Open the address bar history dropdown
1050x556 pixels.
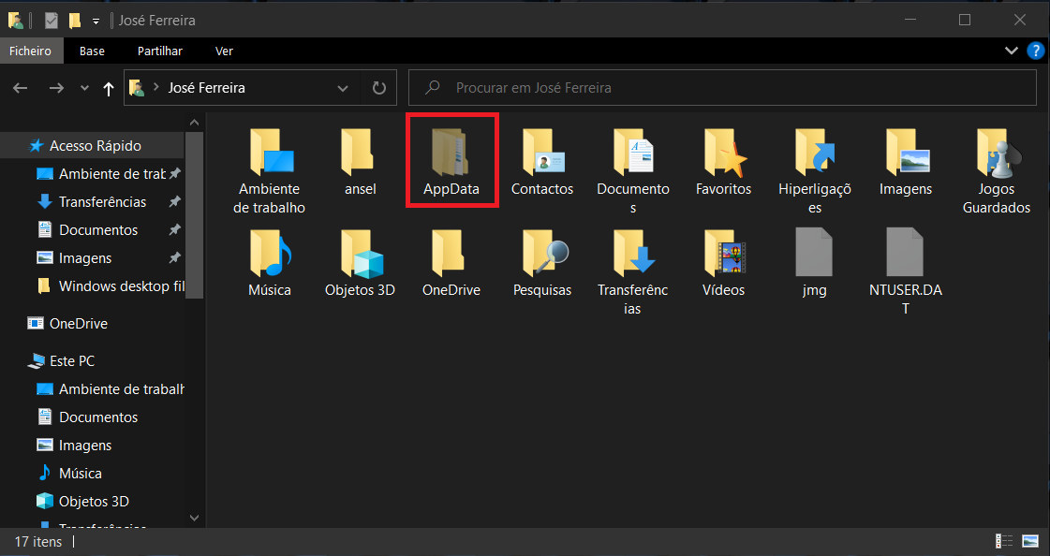tap(342, 88)
